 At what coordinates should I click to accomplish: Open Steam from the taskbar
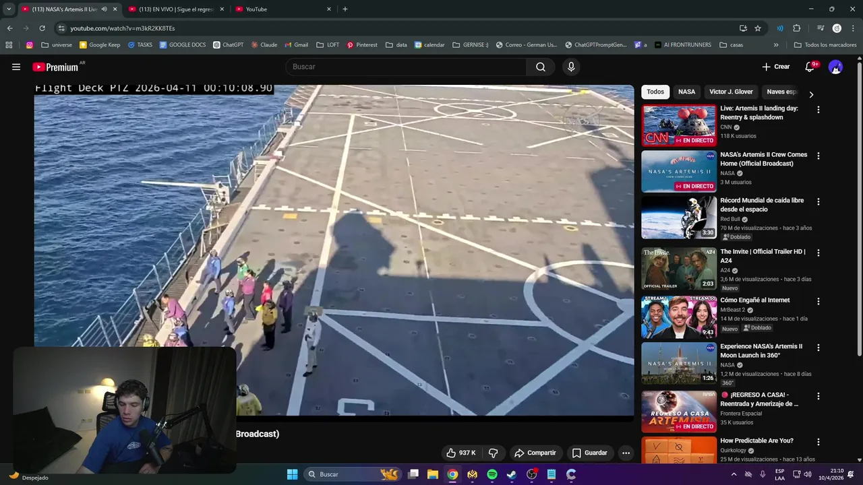(x=512, y=474)
